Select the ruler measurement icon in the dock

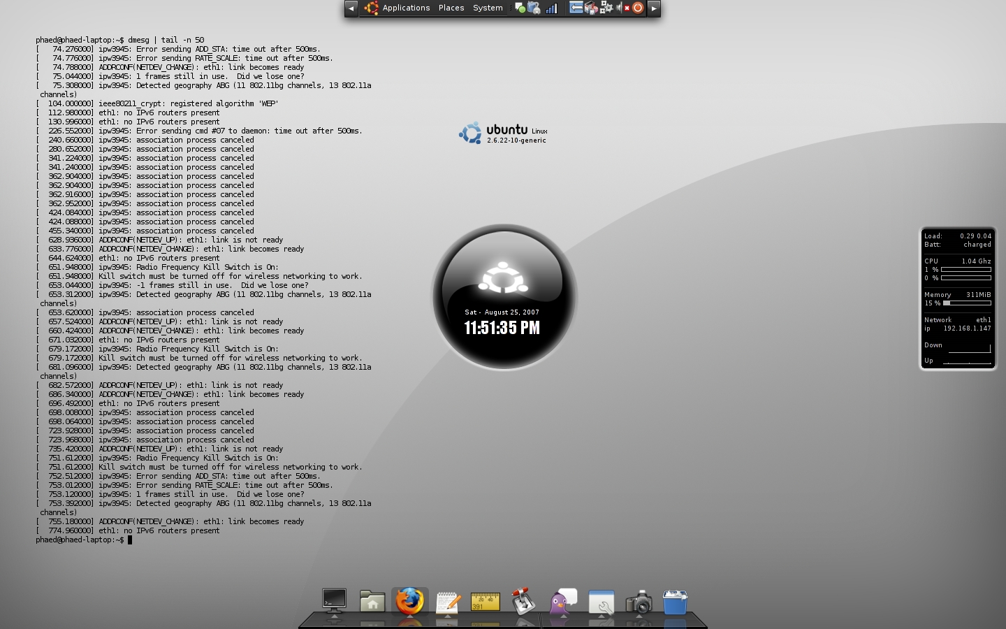tap(486, 601)
